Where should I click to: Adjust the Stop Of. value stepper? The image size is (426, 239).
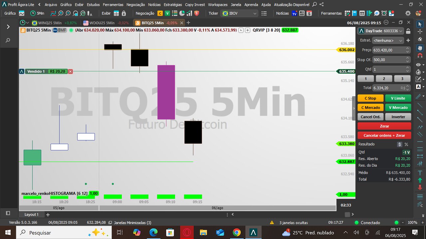coord(408,59)
